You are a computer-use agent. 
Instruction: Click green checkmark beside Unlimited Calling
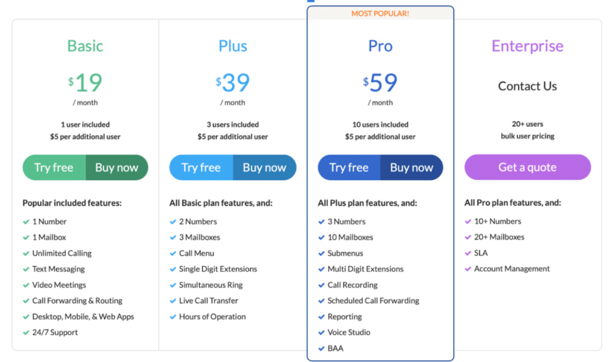[x=26, y=254]
